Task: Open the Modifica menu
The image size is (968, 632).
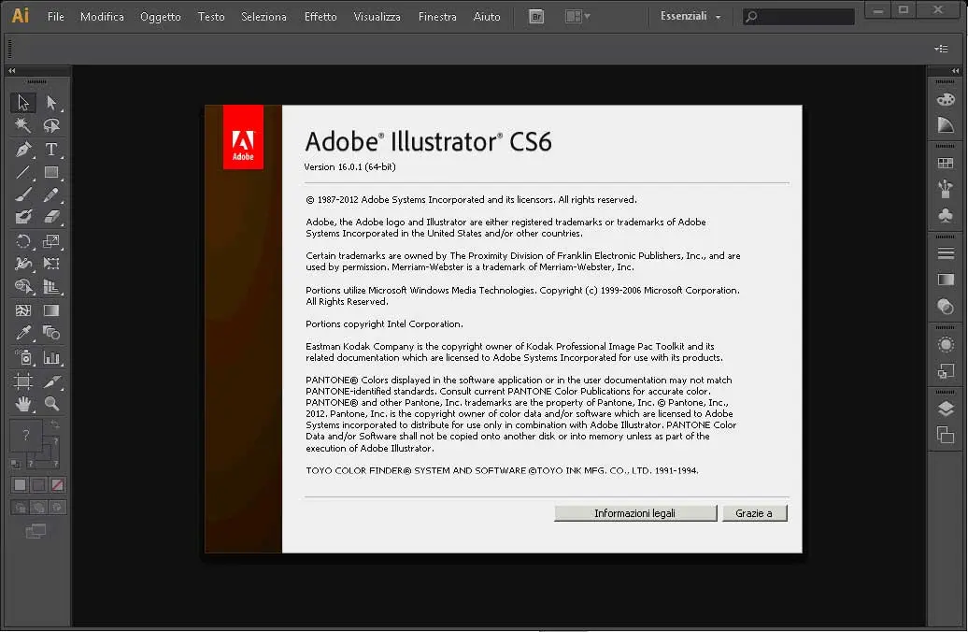Action: 102,17
